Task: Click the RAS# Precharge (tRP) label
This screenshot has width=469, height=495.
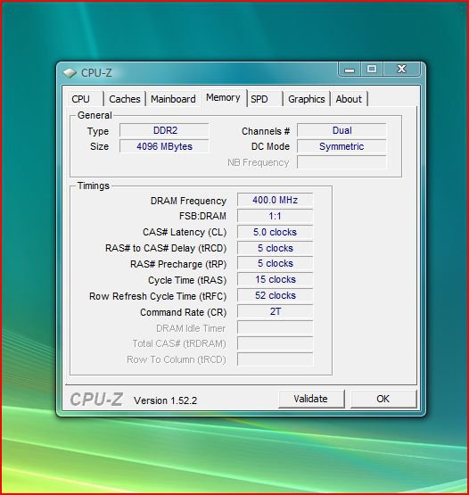Action: 178,264
